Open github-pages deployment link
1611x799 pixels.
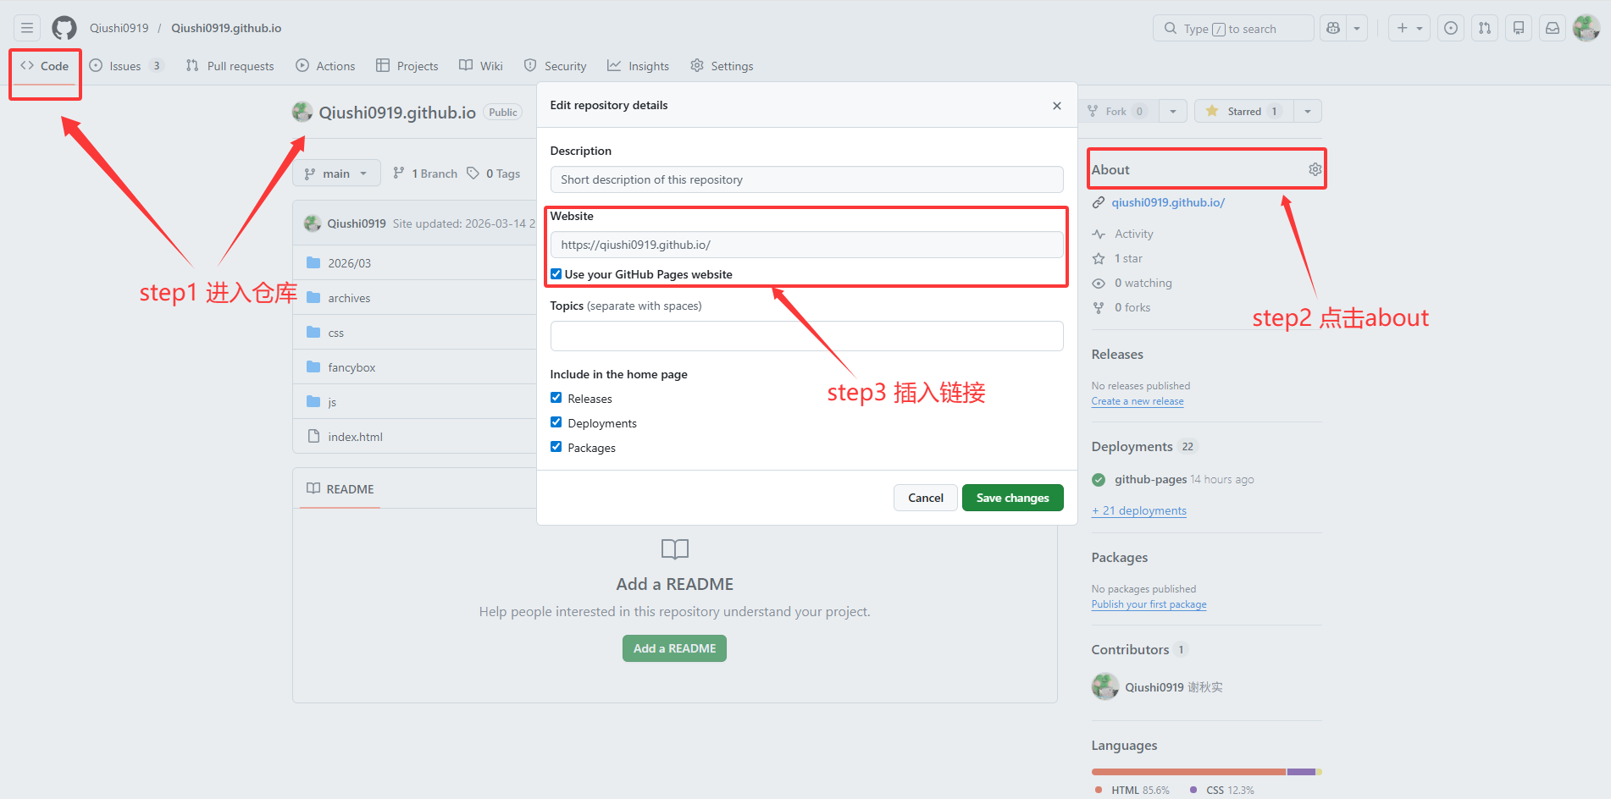(1150, 479)
